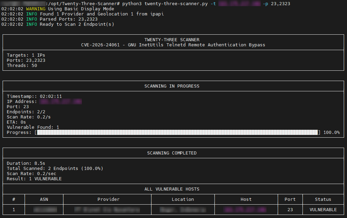Viewport: 347px width, 218px height.
Task: Click the yellow WARNING label in log
Action: click(x=36, y=9)
